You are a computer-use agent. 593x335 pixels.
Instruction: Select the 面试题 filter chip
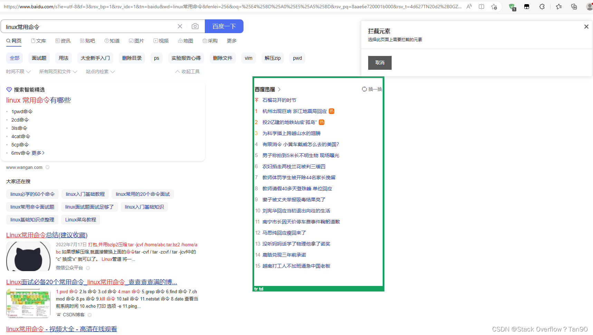tap(39, 58)
